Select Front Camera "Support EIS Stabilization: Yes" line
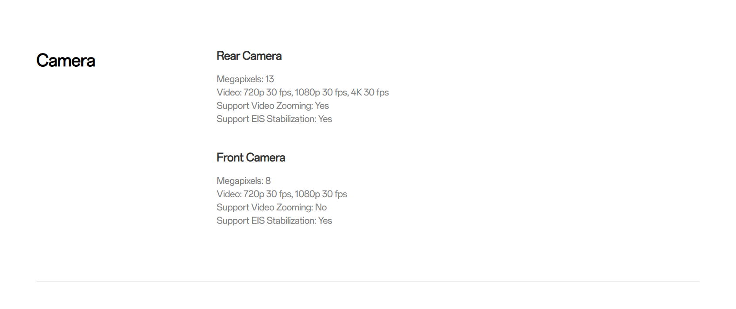Viewport: 736px width, 309px height. coord(274,221)
